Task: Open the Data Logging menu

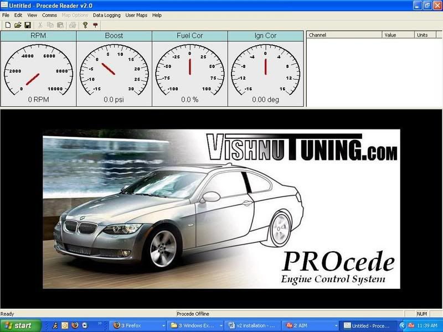Action: click(107, 15)
